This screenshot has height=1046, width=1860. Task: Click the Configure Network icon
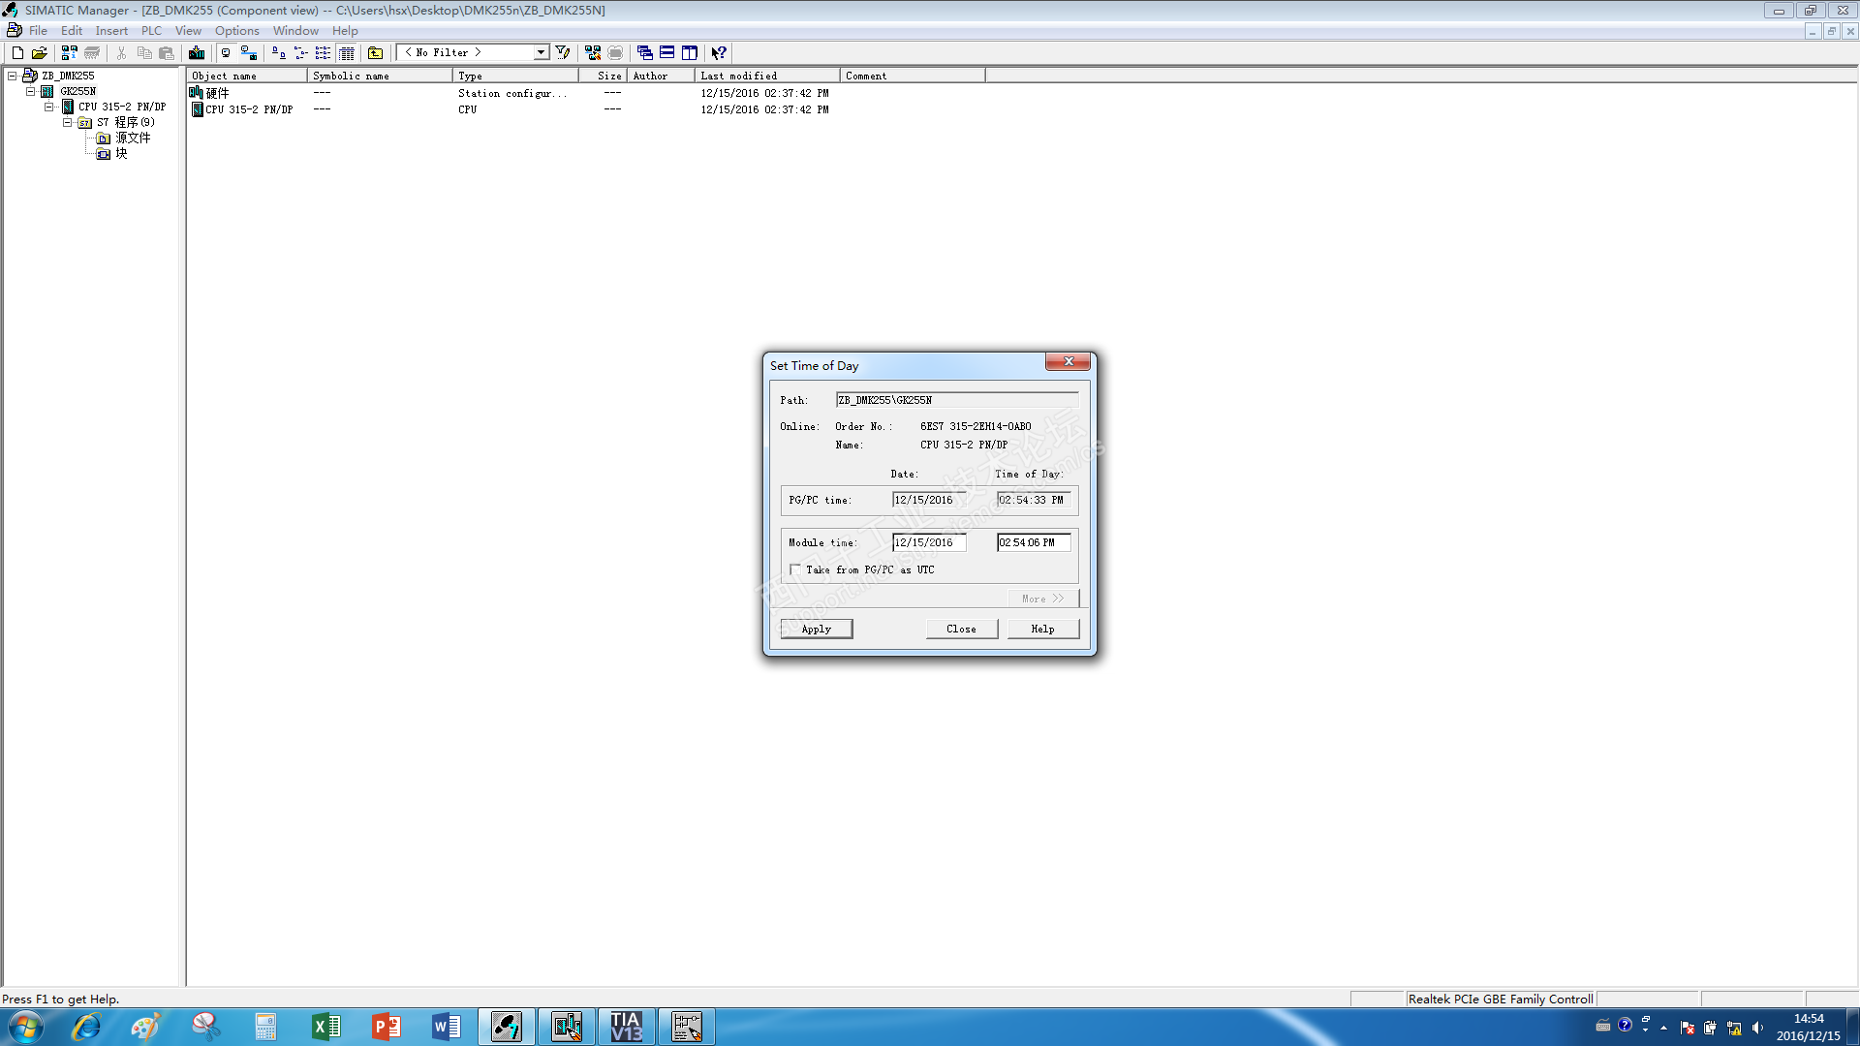coord(593,53)
